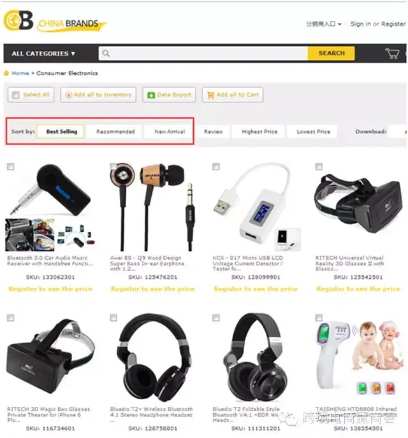Click Add all to Inventory button
The height and width of the screenshot is (438, 408).
pos(98,95)
